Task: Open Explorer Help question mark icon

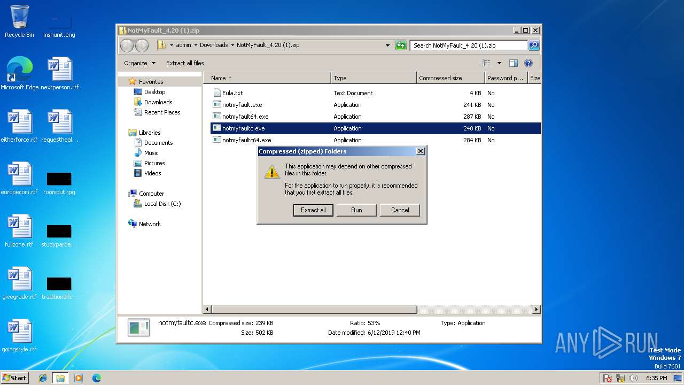Action: click(x=528, y=63)
